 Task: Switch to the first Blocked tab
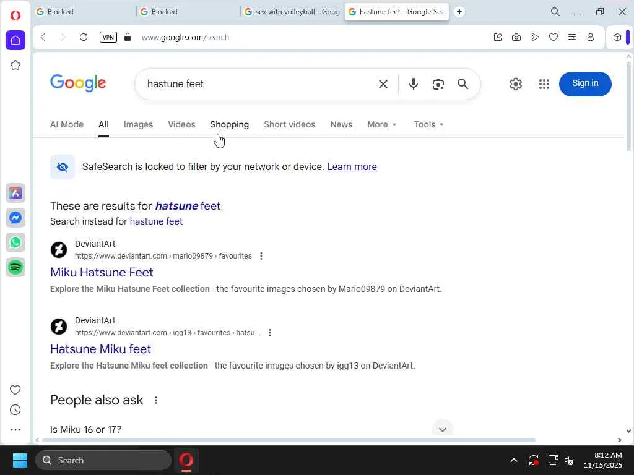click(x=84, y=12)
